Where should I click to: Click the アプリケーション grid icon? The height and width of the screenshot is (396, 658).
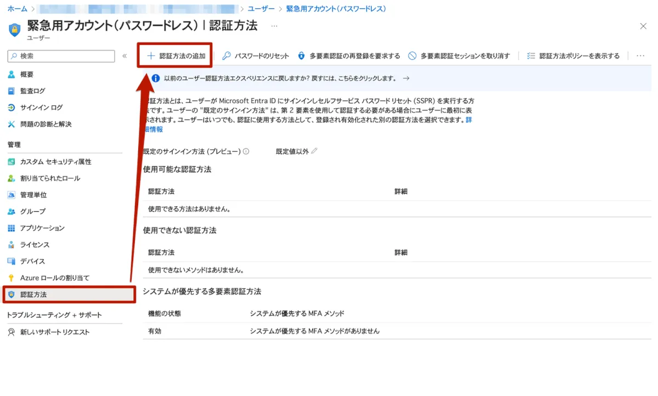12,228
